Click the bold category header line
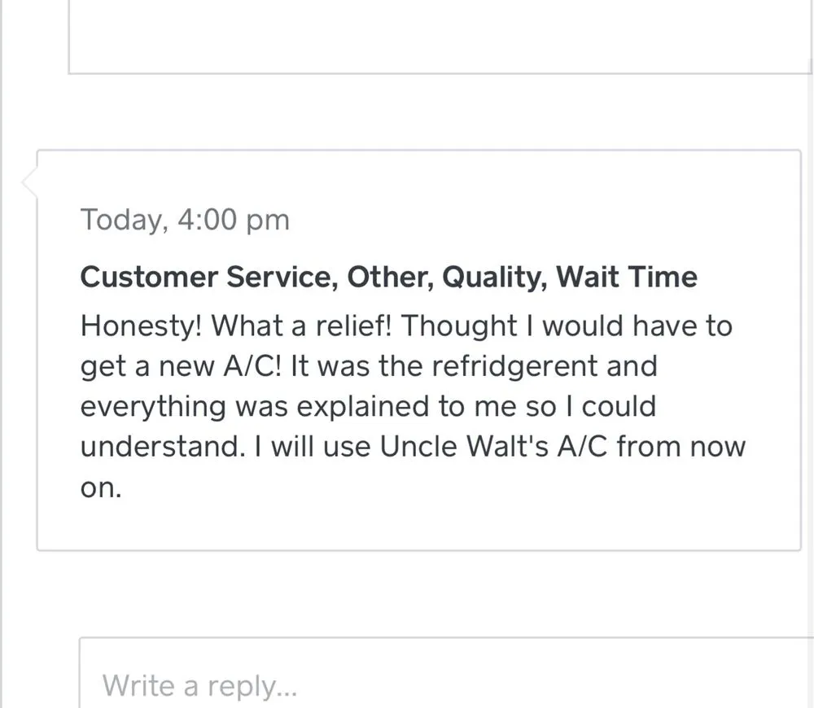814x708 pixels. pyautogui.click(x=388, y=277)
